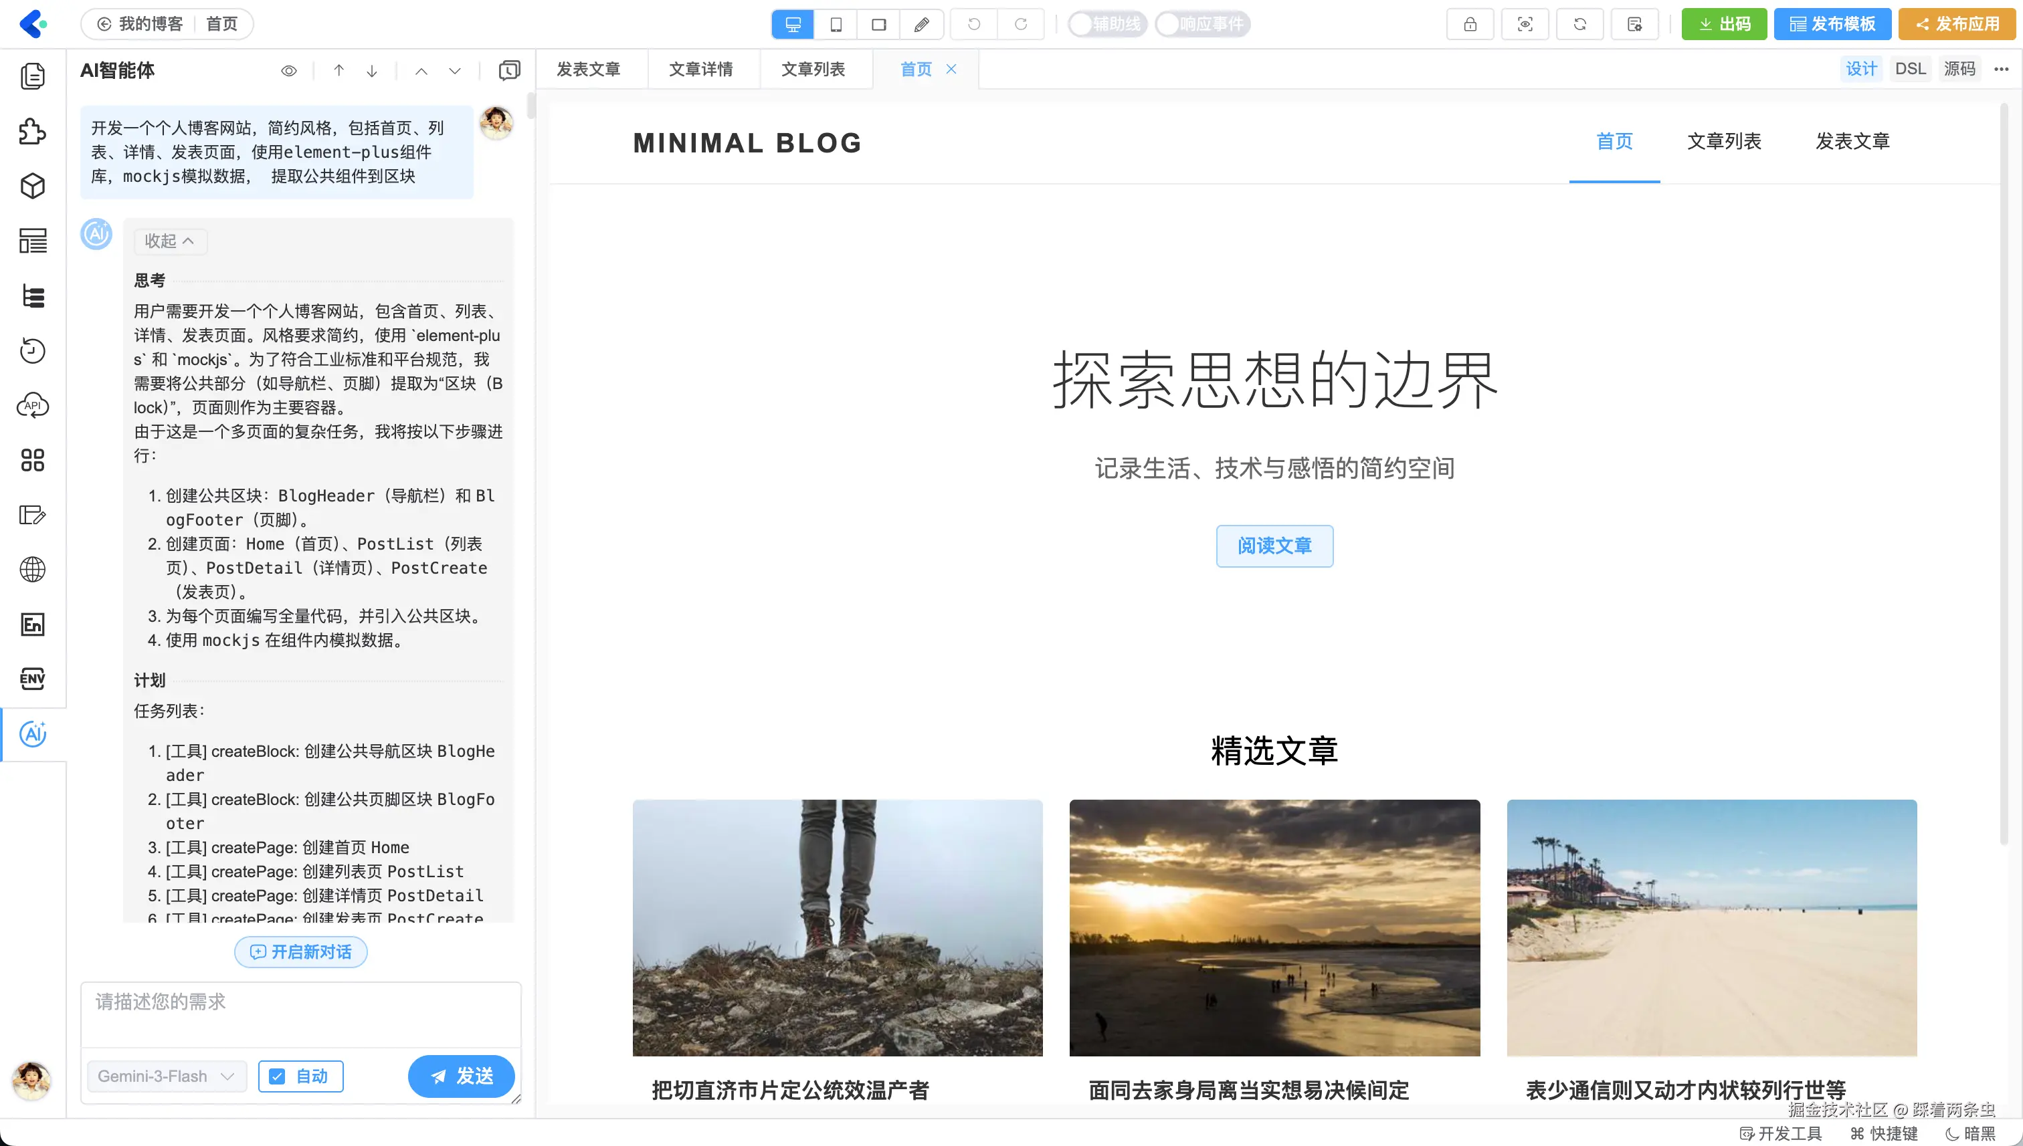Open the history clock icon in sidebar

32,351
